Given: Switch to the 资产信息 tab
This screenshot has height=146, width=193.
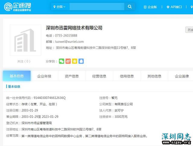Looking at the screenshot, I should (72, 76).
